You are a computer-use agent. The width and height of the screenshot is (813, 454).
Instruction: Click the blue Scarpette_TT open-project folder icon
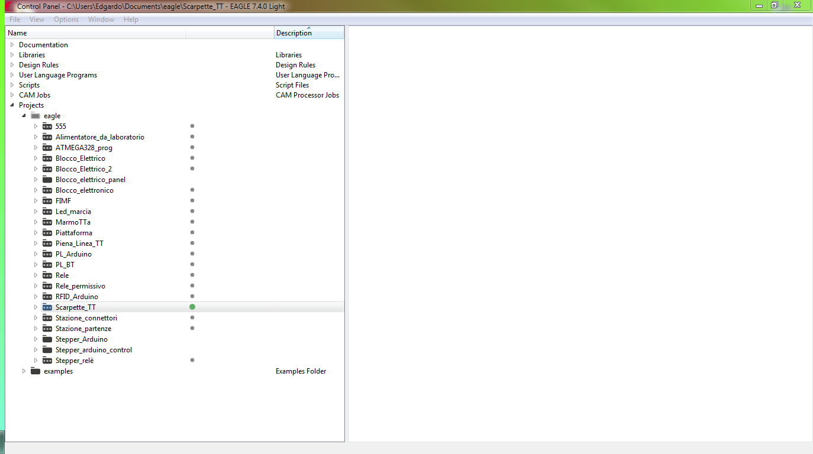click(x=47, y=307)
